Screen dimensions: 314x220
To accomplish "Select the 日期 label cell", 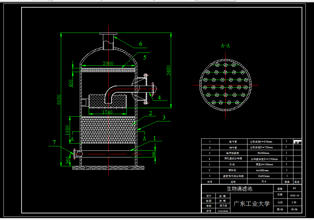I will 280,195.
